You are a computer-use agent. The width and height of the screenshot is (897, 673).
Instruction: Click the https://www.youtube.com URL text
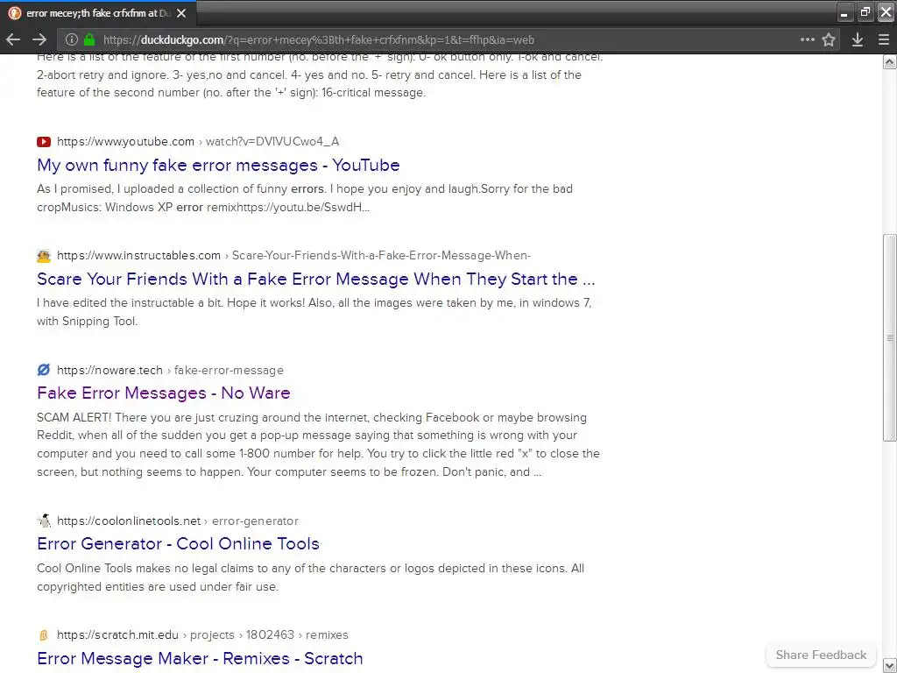coord(126,141)
